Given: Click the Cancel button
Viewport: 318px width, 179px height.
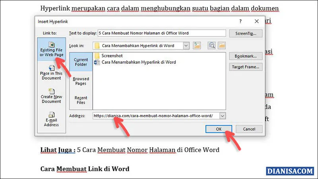Looking at the screenshot, I should click(249, 129).
